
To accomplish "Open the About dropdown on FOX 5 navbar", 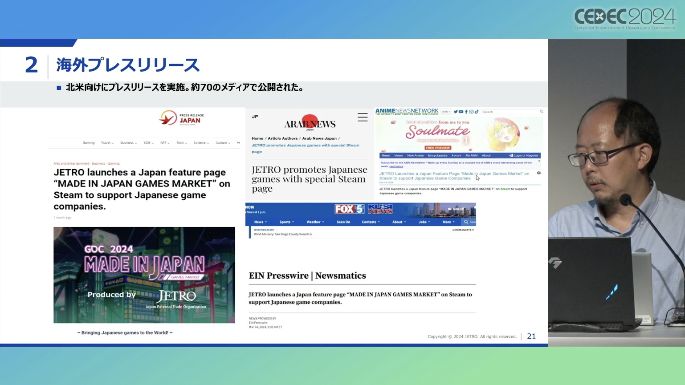I will pyautogui.click(x=399, y=222).
